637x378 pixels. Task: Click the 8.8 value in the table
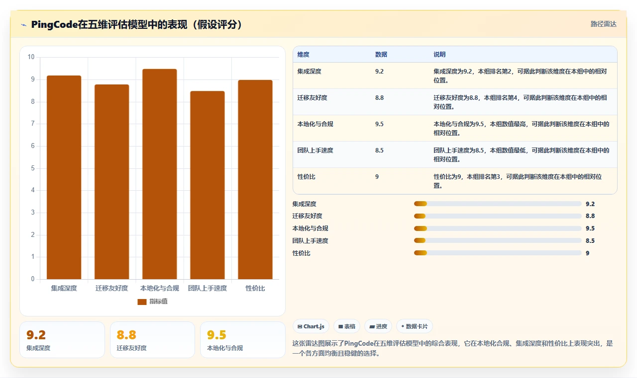click(379, 98)
